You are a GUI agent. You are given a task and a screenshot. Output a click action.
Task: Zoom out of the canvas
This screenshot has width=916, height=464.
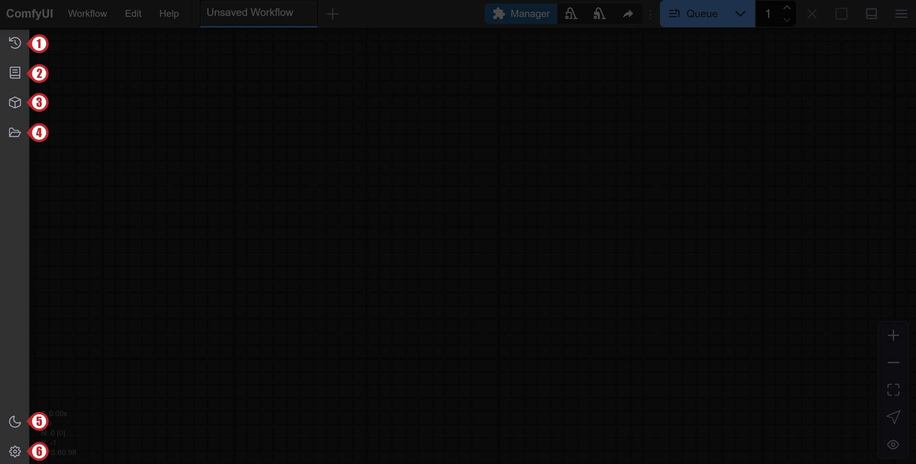coord(893,362)
